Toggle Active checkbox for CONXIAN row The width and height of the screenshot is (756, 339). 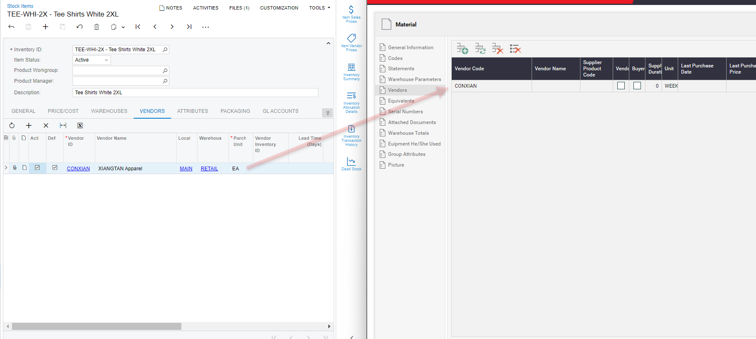37,168
